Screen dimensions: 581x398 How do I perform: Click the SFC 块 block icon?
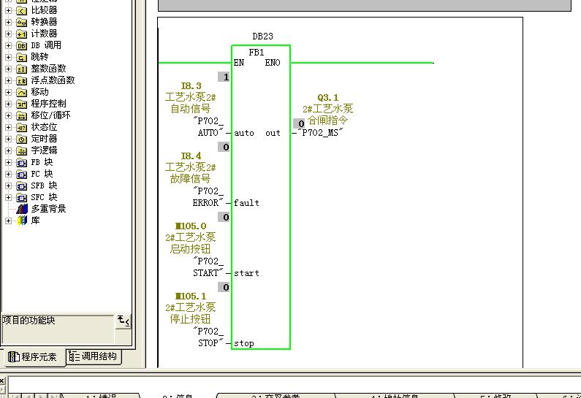click(x=21, y=198)
